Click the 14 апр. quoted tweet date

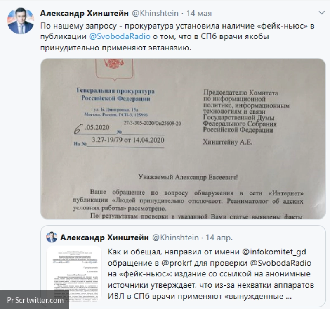click(x=219, y=238)
